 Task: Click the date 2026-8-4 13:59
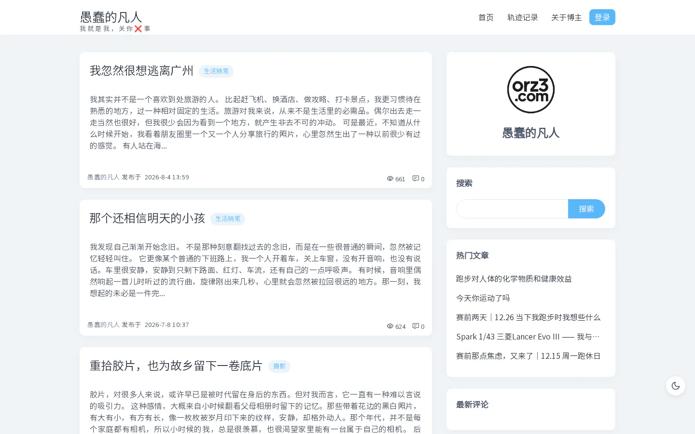tap(167, 177)
